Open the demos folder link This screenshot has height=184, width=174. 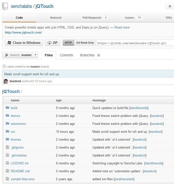pos(15,116)
